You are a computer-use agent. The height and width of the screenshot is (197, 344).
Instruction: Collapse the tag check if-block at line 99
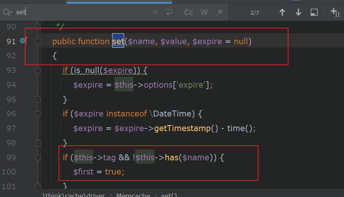38,157
